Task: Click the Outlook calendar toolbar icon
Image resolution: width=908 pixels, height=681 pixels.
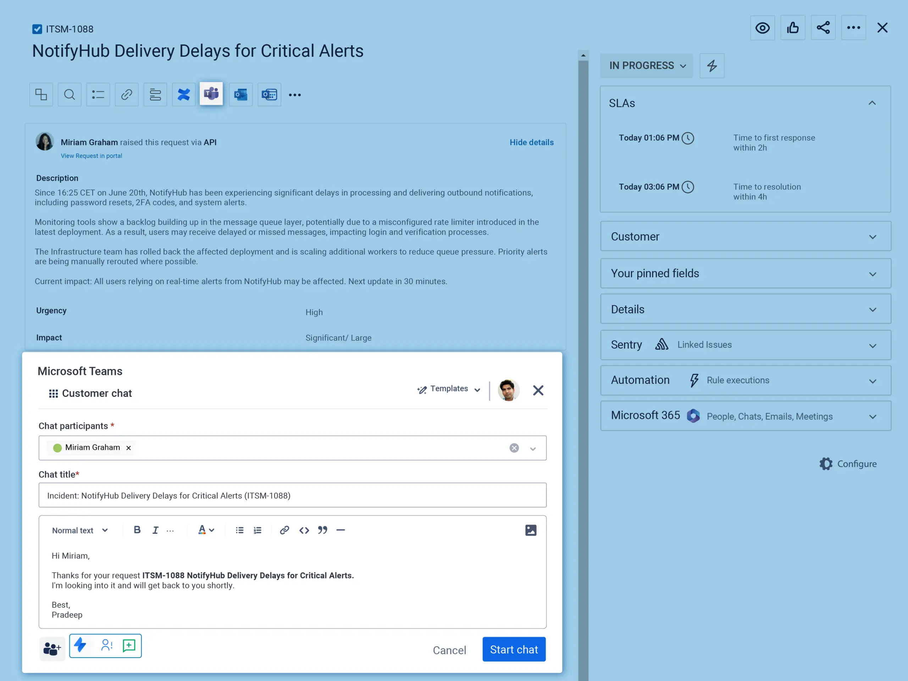Action: point(269,95)
